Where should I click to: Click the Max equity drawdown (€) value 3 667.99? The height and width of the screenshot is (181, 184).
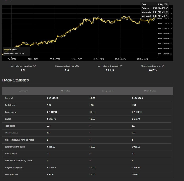[x=152, y=70]
